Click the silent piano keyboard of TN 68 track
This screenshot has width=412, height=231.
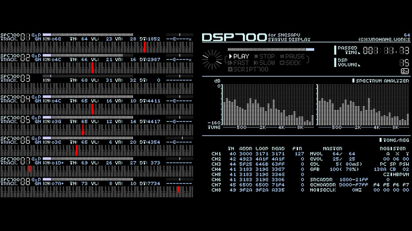[x=97, y=89]
